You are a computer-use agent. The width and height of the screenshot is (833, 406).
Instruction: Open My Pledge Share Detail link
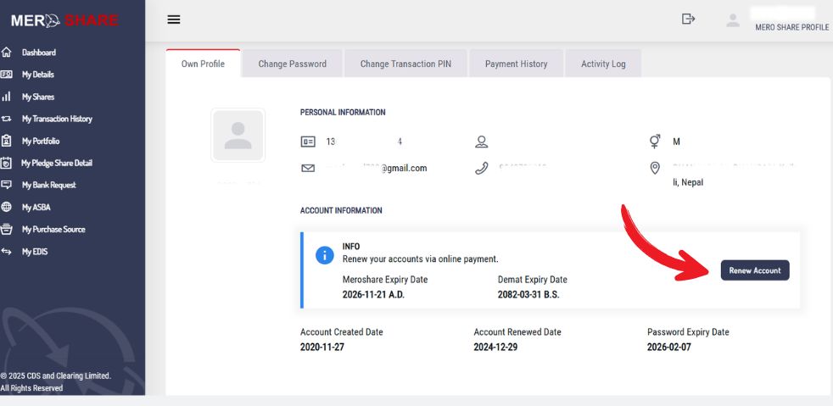[x=57, y=163]
